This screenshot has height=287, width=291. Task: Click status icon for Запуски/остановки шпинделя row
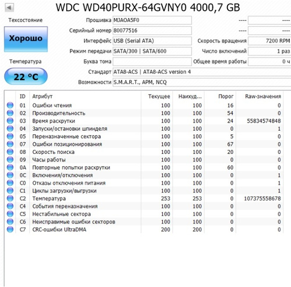pos(10,128)
